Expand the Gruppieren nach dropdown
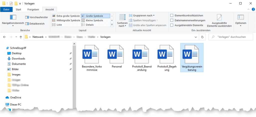 (x=142, y=15)
